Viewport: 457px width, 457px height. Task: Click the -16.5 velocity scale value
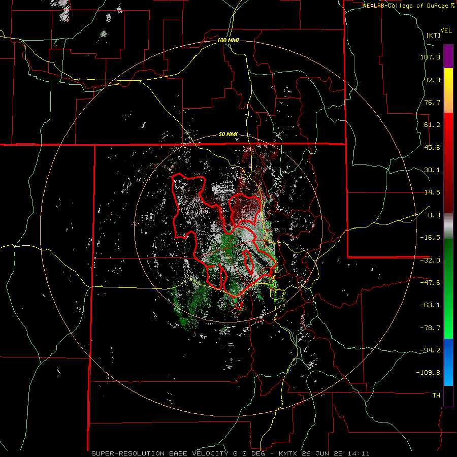430,238
